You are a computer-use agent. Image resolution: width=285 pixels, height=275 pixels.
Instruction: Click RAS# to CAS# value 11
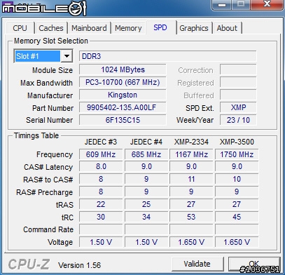pyautogui.click(x=191, y=180)
